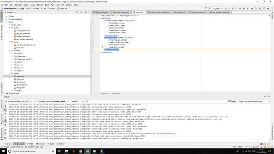Click the logcat print icon
This screenshot has width=274, height=154.
pos(5,125)
